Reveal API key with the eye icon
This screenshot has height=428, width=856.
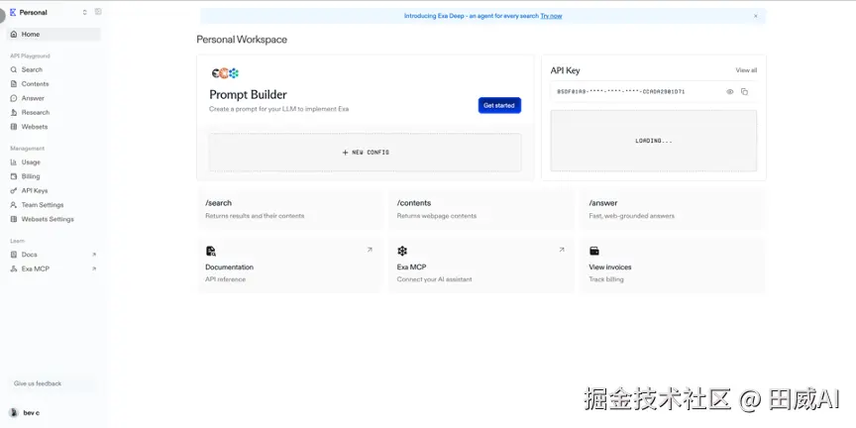pos(730,92)
